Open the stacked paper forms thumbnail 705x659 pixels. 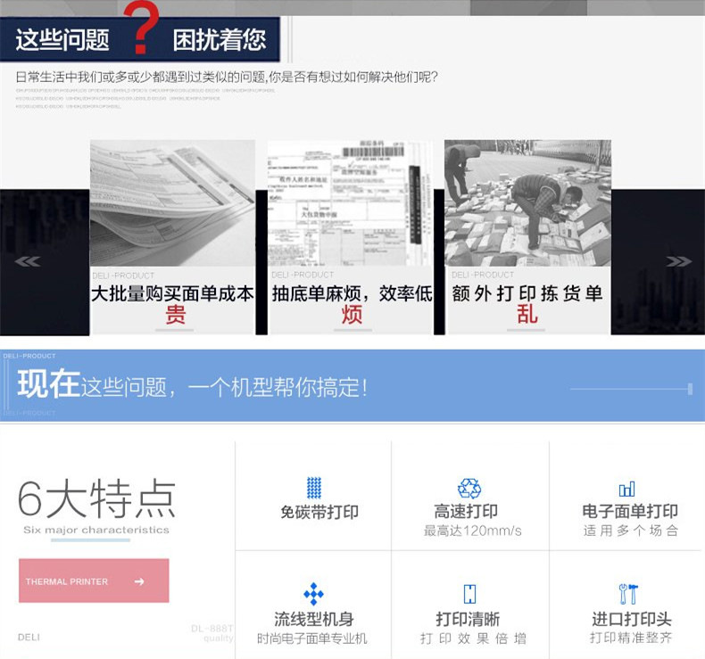(172, 202)
